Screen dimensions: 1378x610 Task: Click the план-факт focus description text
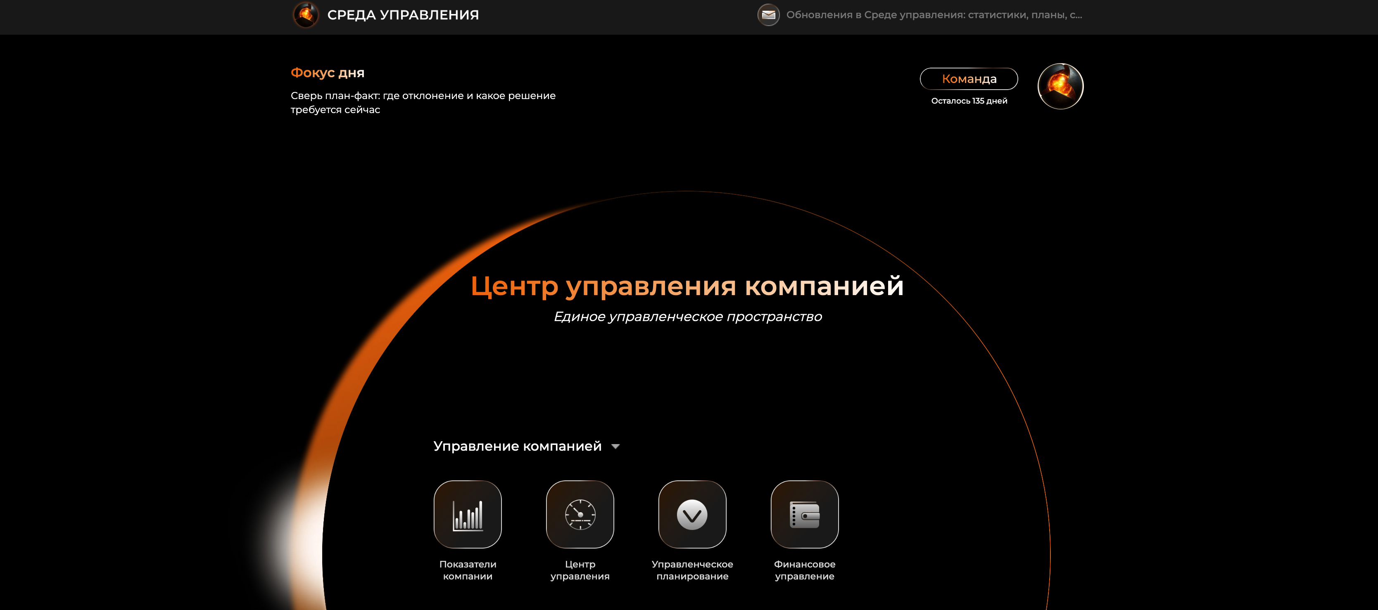423,102
